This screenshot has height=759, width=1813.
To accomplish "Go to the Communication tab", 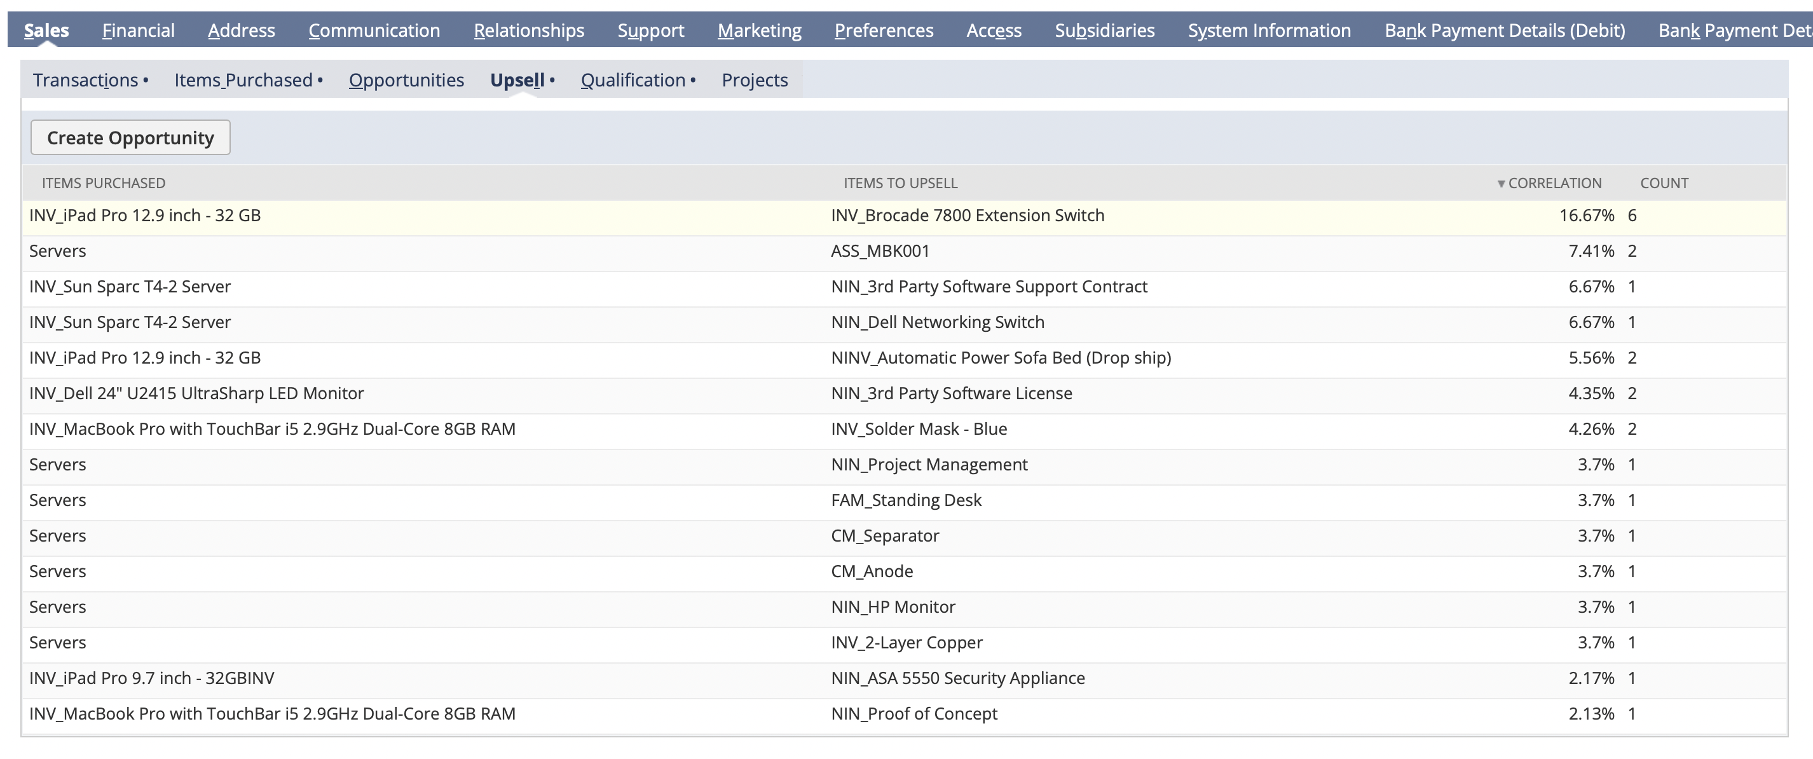I will pyautogui.click(x=374, y=31).
